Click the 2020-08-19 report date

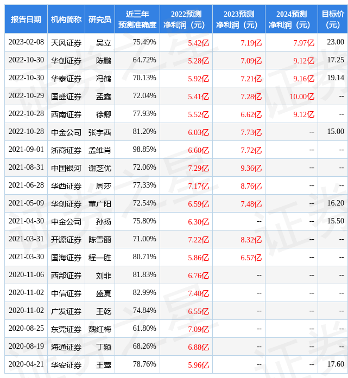(26, 347)
